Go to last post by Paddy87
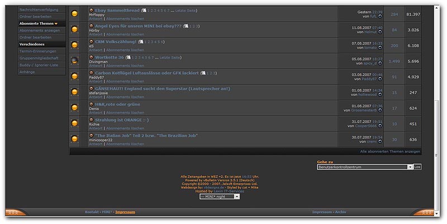 tap(380, 79)
